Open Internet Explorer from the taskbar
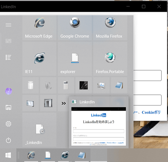This screenshot has height=162, width=168. point(65,155)
